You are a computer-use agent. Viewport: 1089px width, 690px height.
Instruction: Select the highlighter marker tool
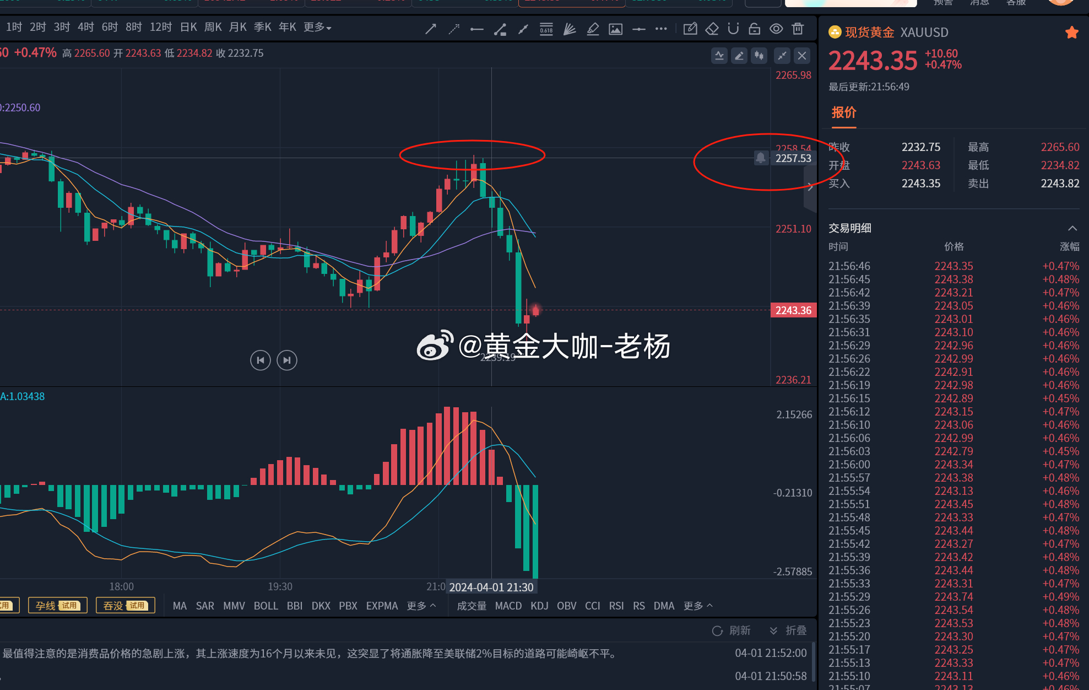(593, 29)
